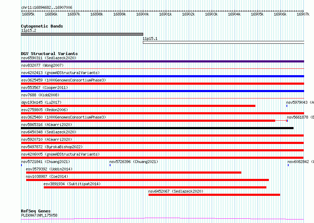Open variant nsv1038987 (Coe2014) label
Image resolution: width=314 pixels, height=223 pixels.
47,176
